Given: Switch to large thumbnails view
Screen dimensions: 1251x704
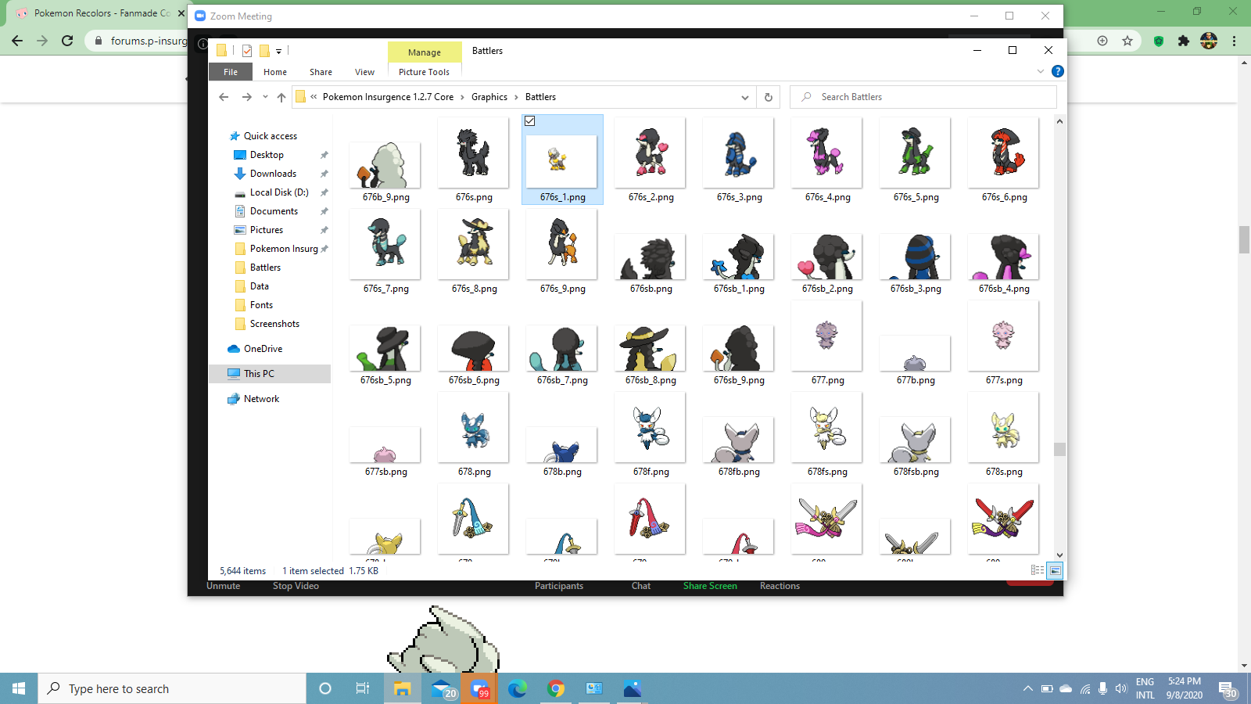Looking at the screenshot, I should [1055, 570].
